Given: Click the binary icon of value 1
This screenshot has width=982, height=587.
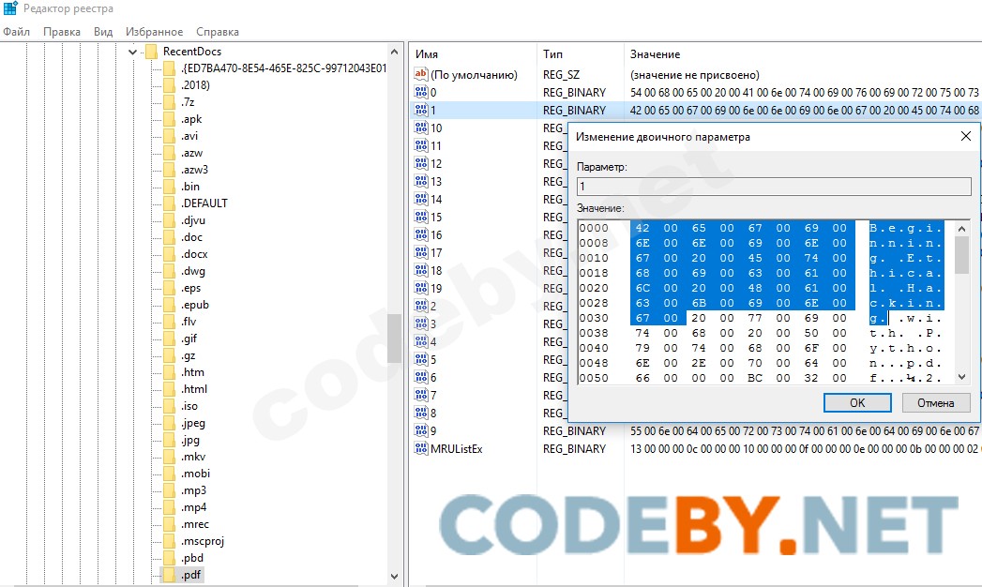Looking at the screenshot, I should 421,110.
